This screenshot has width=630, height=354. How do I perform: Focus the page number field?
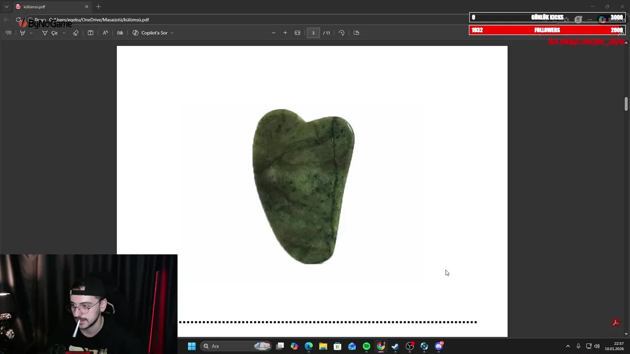pos(313,33)
